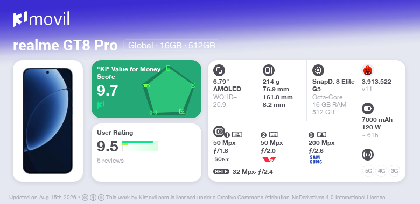Click the phone dimensions icon

(269, 70)
